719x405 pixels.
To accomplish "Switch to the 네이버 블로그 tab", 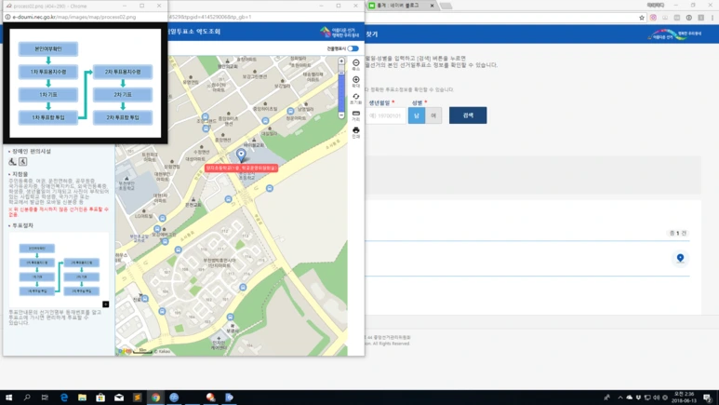I will [398, 6].
